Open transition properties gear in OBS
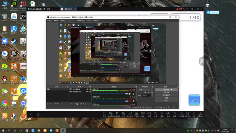This screenshot has height=133, width=236. 152,93
